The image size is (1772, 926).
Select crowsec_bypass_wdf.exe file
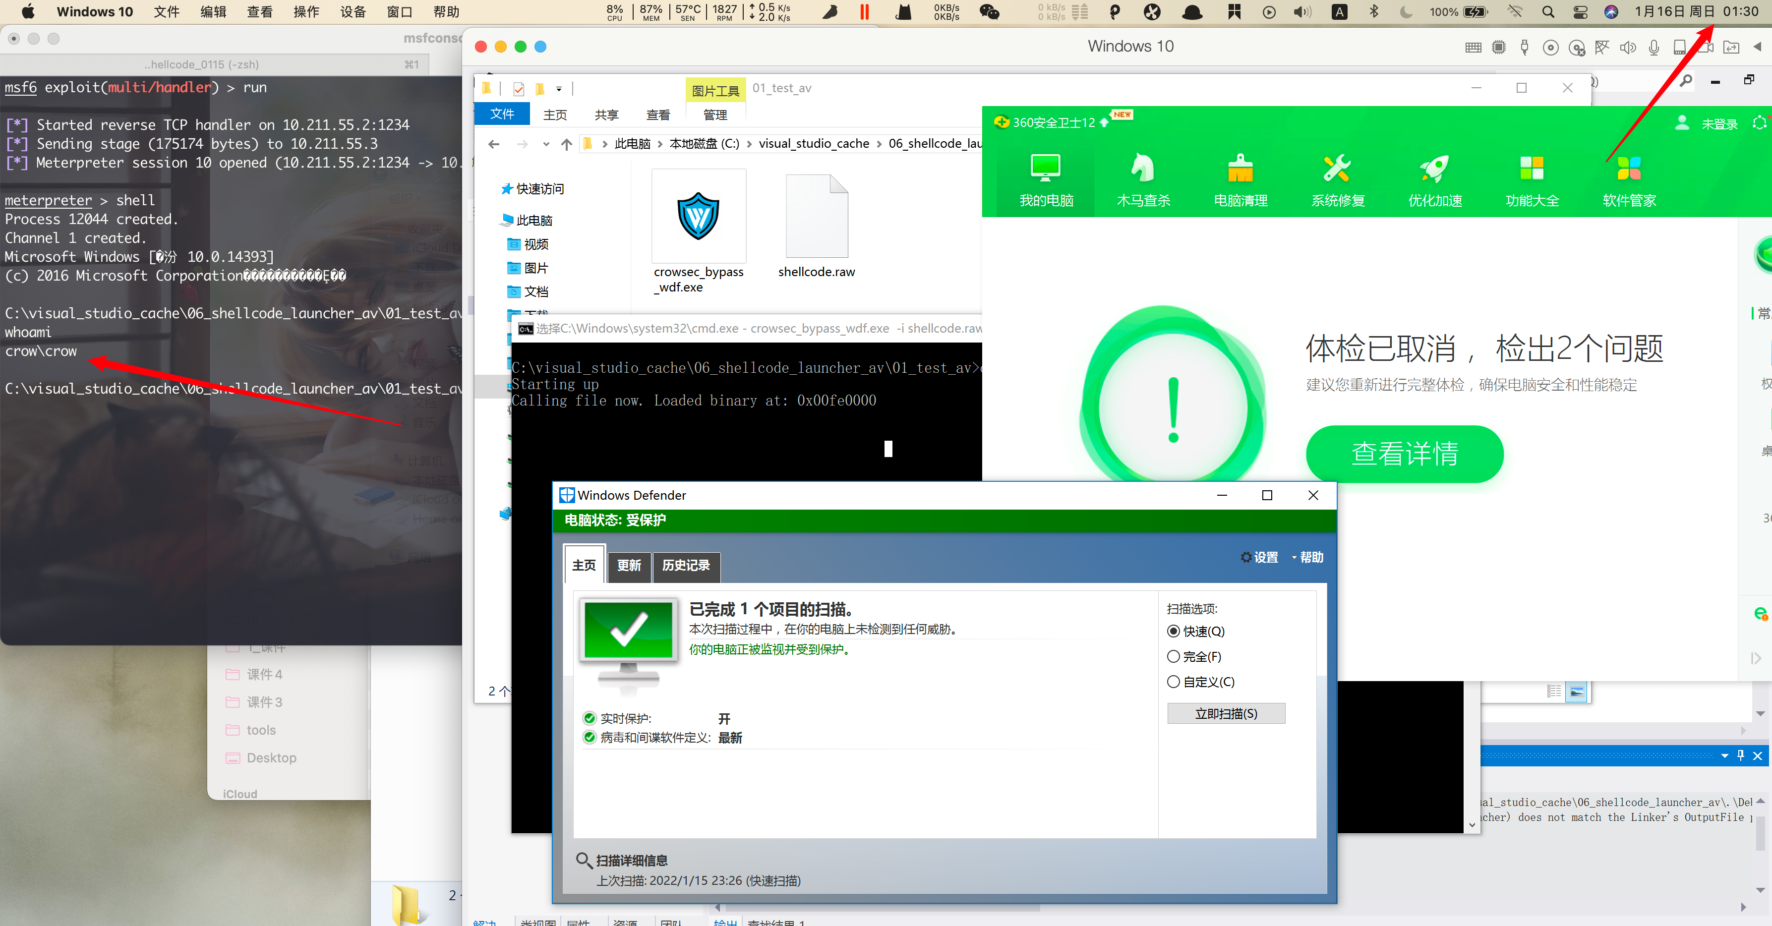pyautogui.click(x=698, y=232)
